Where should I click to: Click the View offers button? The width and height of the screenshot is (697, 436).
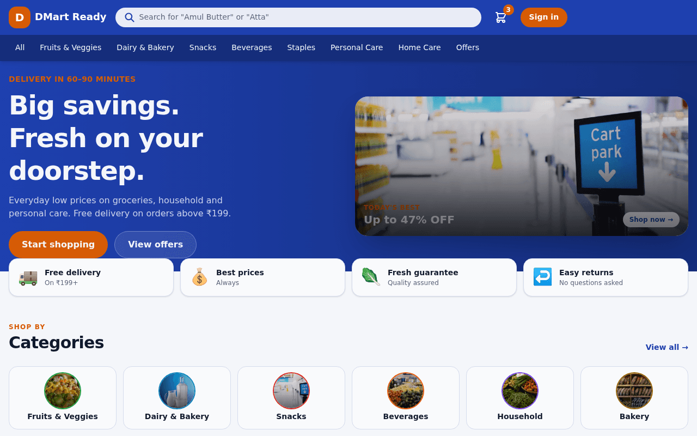pos(156,245)
